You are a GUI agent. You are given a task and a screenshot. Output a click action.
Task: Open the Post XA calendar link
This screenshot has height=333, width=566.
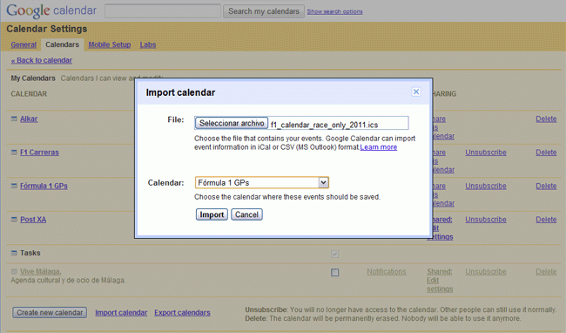point(33,220)
